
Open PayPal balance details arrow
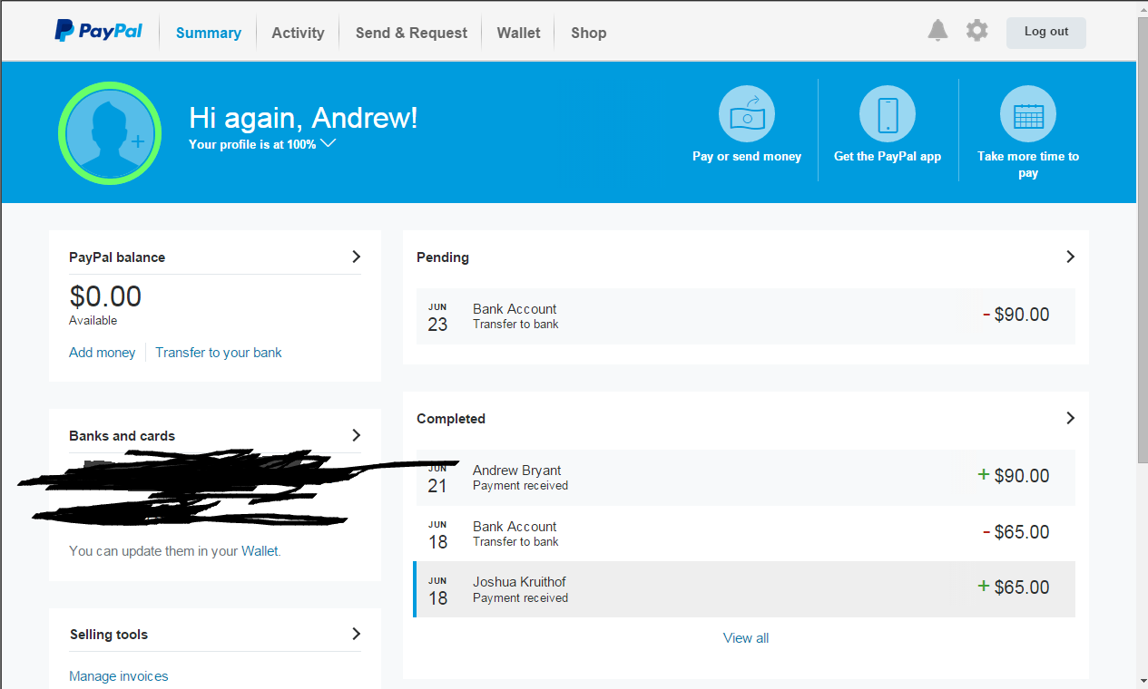356,257
